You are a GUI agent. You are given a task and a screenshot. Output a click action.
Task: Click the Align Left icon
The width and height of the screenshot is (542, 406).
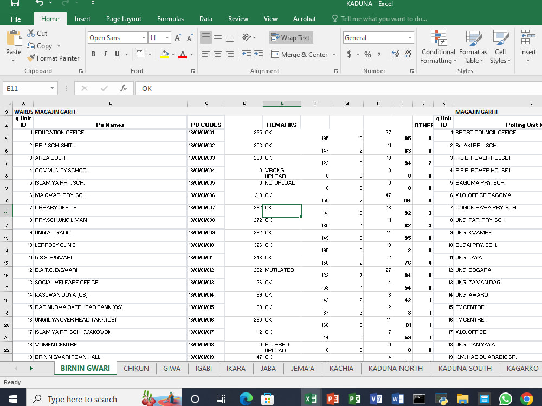point(205,54)
